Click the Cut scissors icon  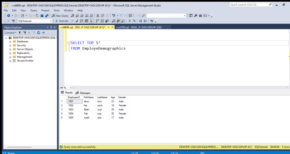pos(98,16)
